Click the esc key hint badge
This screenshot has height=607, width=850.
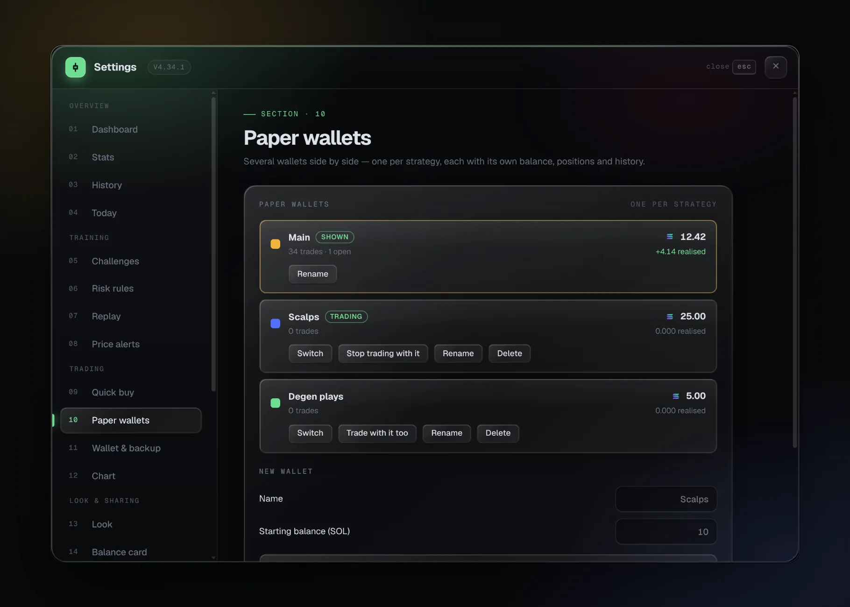click(x=744, y=67)
